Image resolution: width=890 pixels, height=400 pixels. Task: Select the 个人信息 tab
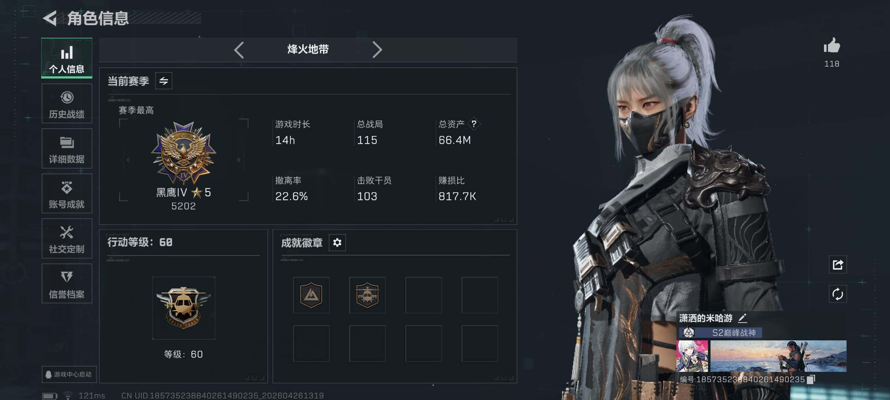(x=67, y=58)
